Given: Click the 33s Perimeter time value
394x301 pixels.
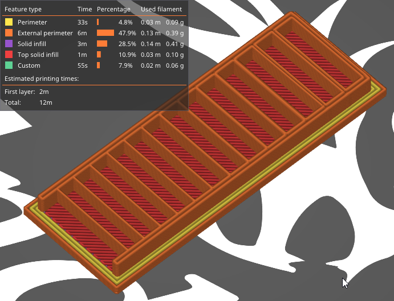Looking at the screenshot, I should pos(83,22).
